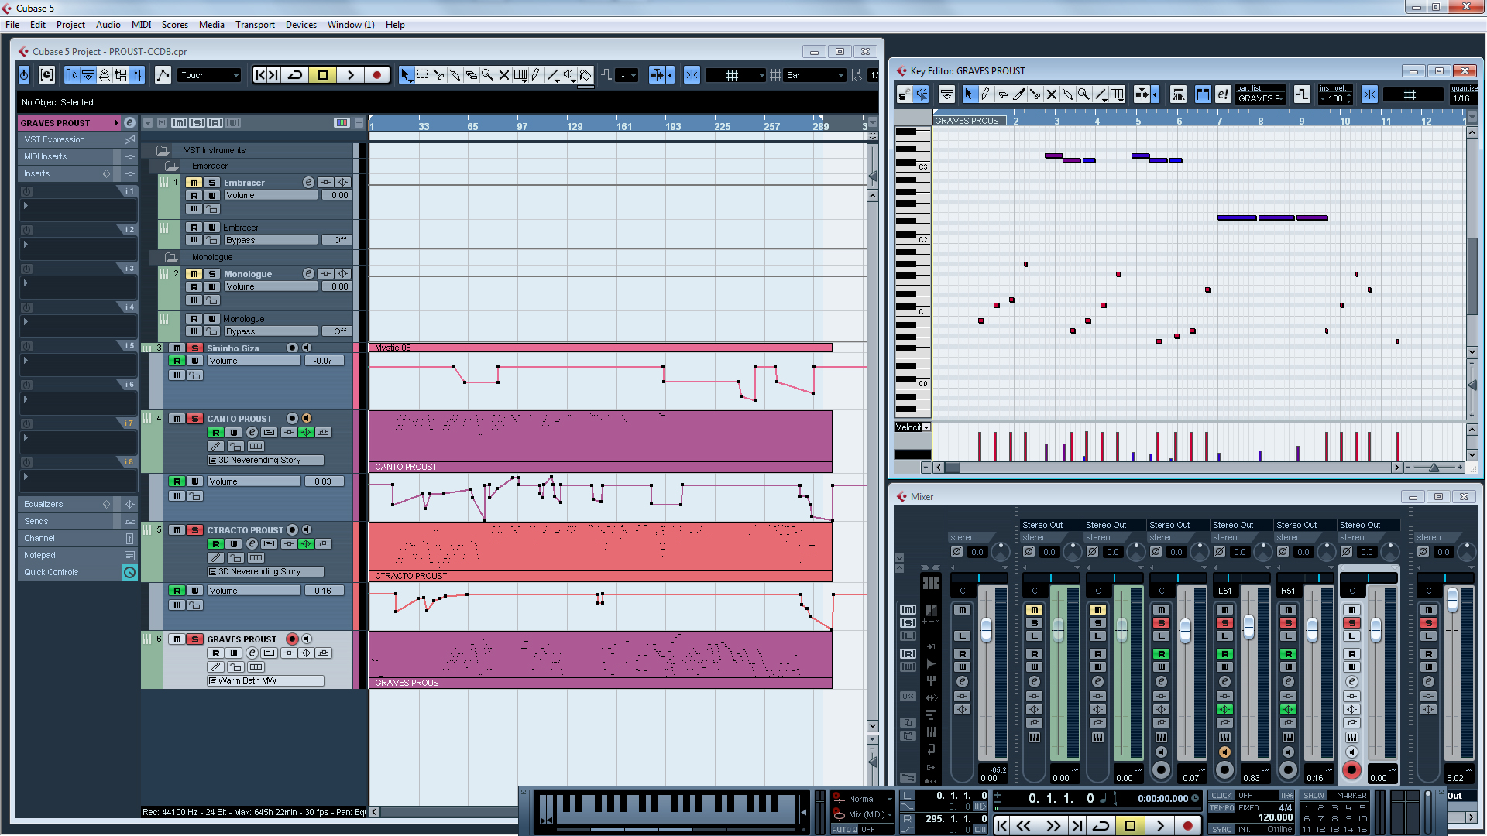
Task: Pick the Draw pencil tool in Key Editor
Action: click(x=985, y=94)
